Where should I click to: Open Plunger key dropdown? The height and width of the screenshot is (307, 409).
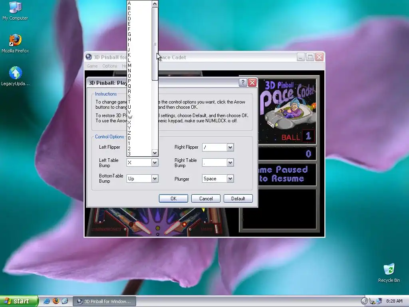pos(230,179)
